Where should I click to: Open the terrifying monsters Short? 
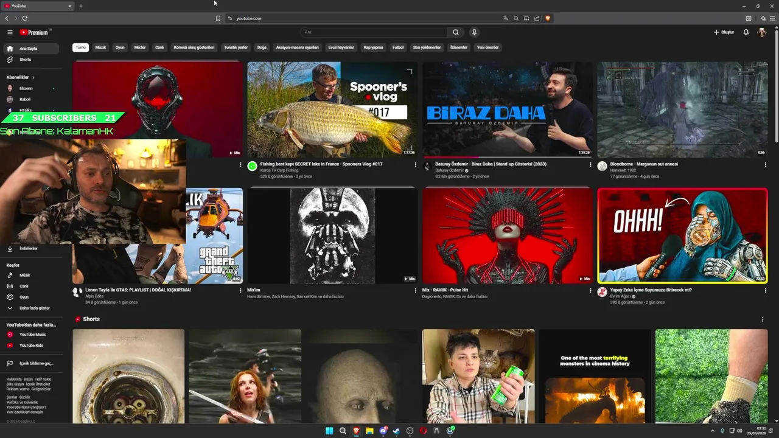[x=595, y=377]
